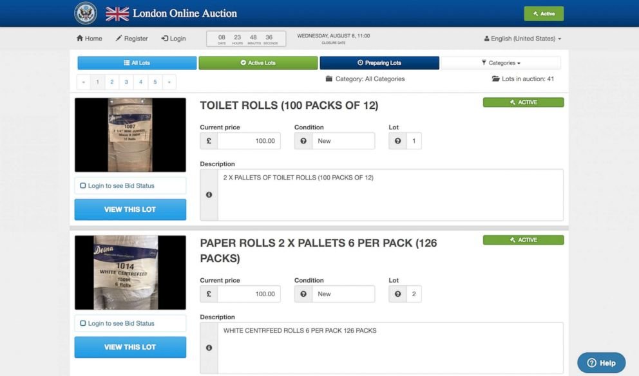Image resolution: width=639 pixels, height=376 pixels.
Task: Click the Condition info icon for paper rolls
Action: point(303,294)
